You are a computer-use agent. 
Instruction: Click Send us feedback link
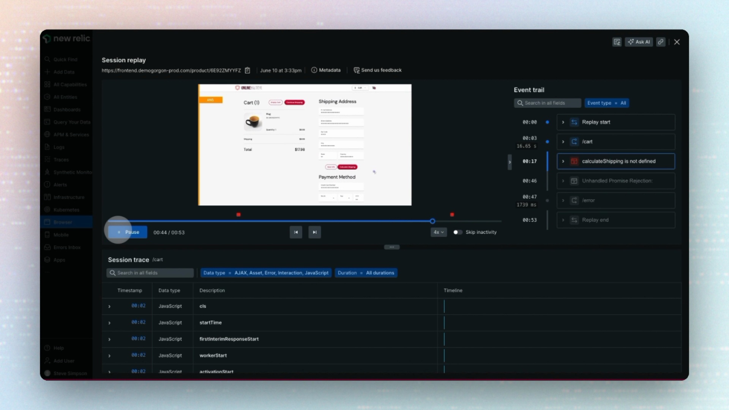tap(377, 70)
